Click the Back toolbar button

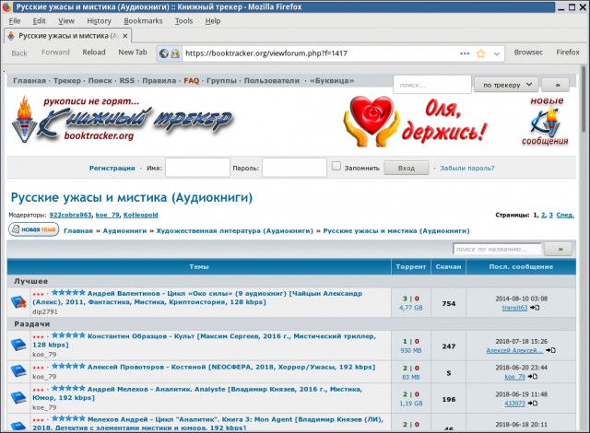19,53
